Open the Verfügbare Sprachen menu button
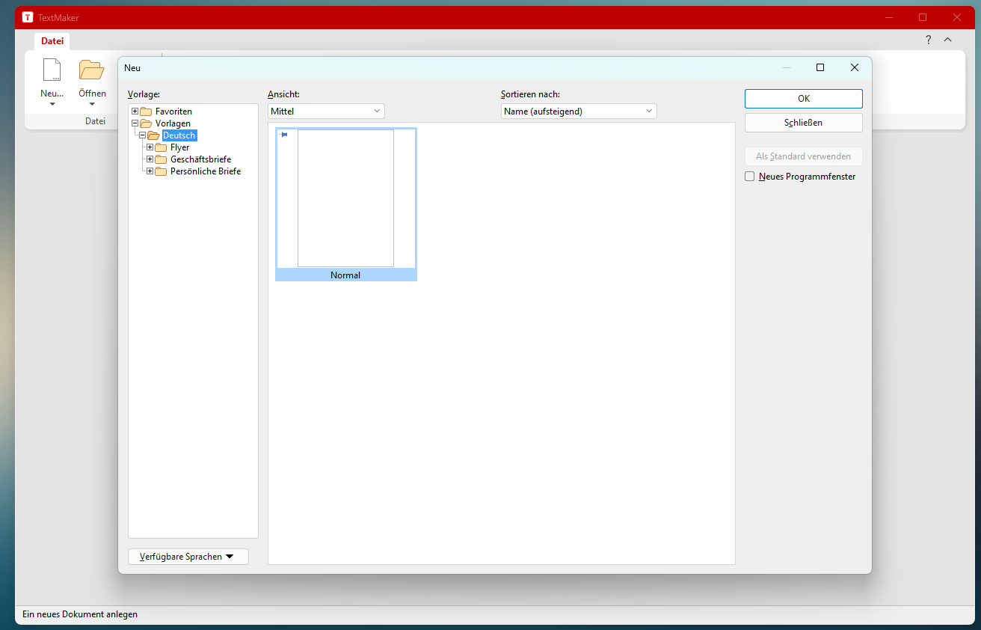This screenshot has width=981, height=630. [188, 557]
